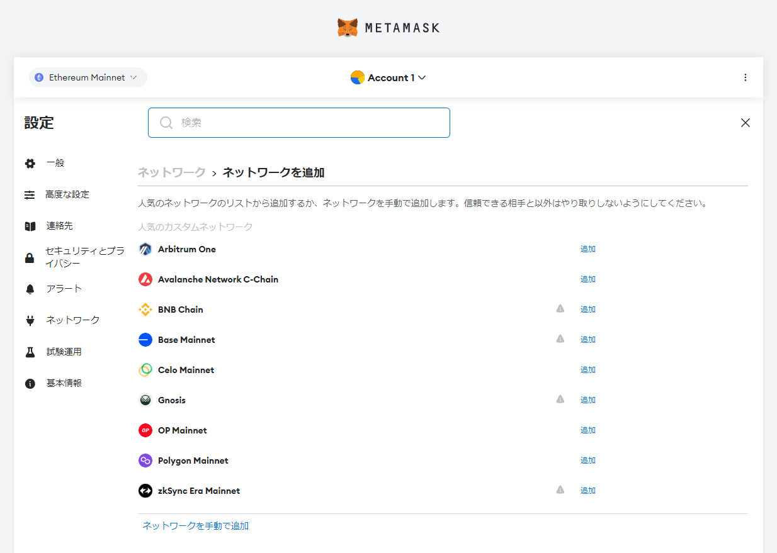Click the plug icon beside ネットワーク
The width and height of the screenshot is (777, 553).
(x=30, y=321)
